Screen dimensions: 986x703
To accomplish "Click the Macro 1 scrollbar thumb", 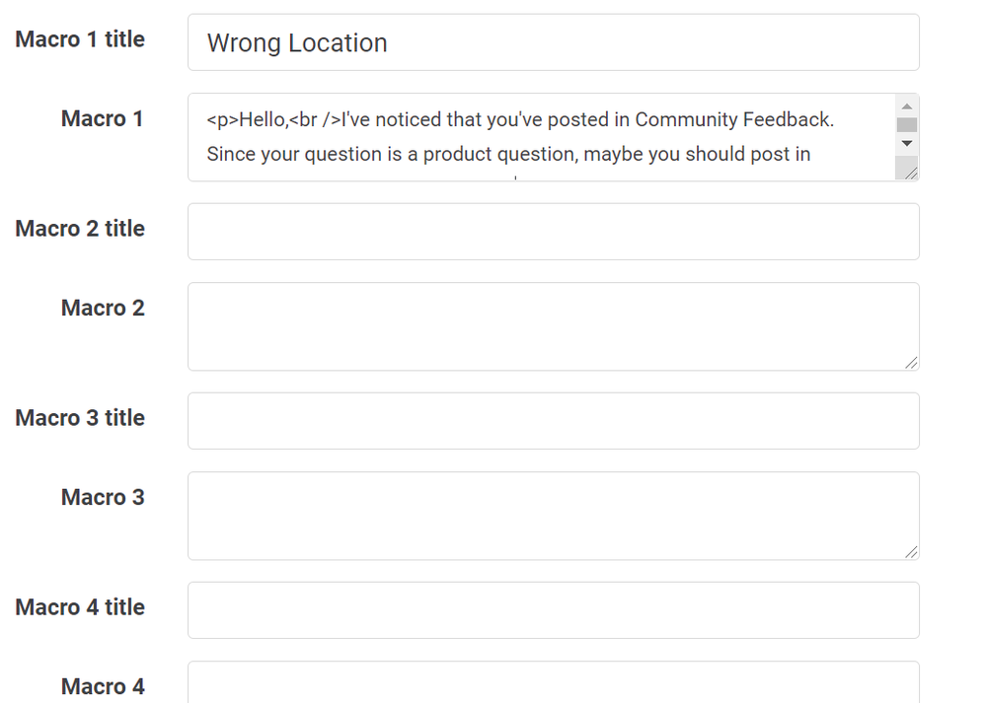I will 907,124.
